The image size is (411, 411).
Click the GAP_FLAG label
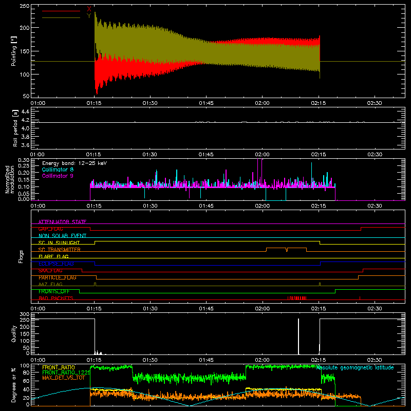coord(50,229)
